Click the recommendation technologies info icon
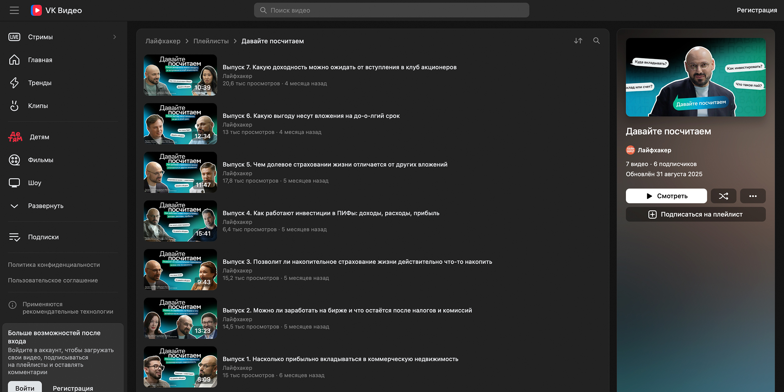 click(x=13, y=305)
